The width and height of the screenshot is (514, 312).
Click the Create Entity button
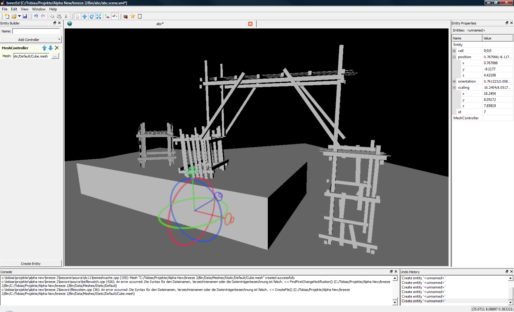[x=31, y=264]
